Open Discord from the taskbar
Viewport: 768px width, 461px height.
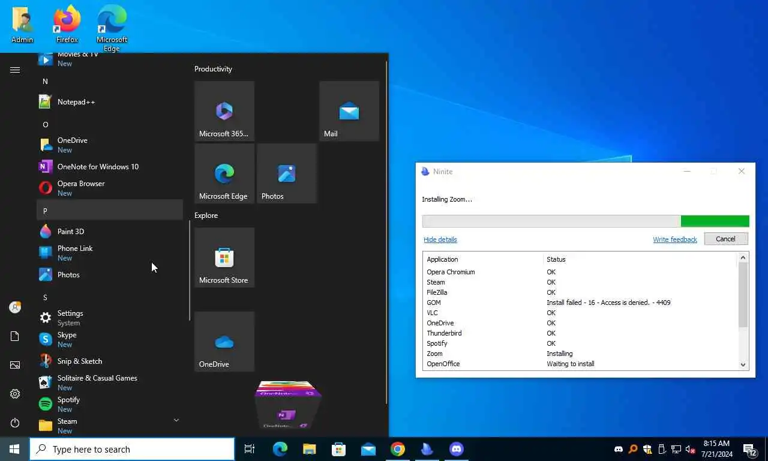[457, 449]
